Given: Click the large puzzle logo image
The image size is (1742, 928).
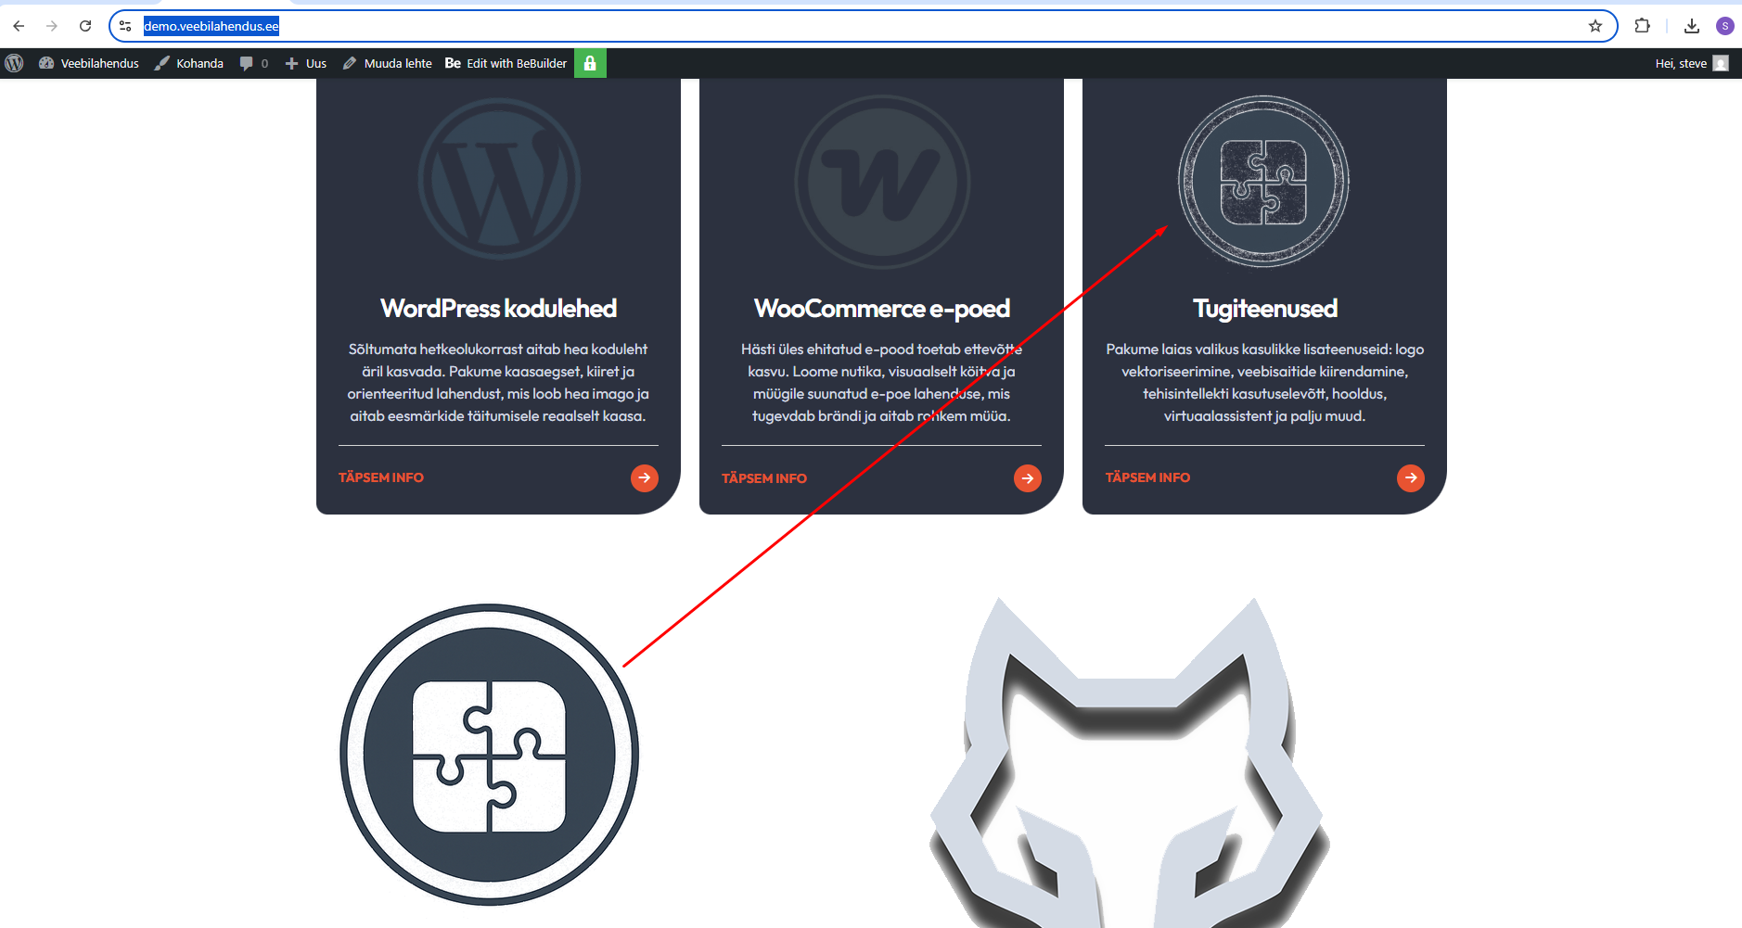Looking at the screenshot, I should 489,755.
